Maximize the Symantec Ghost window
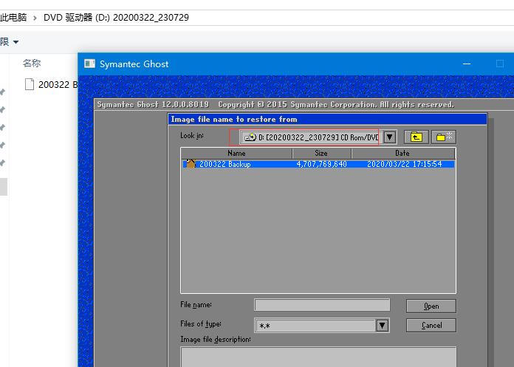The height and width of the screenshot is (367, 514). click(x=499, y=64)
